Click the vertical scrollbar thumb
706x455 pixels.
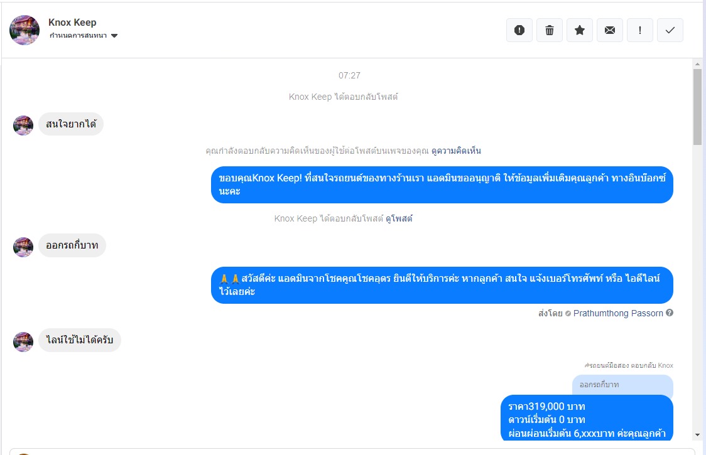click(697, 107)
